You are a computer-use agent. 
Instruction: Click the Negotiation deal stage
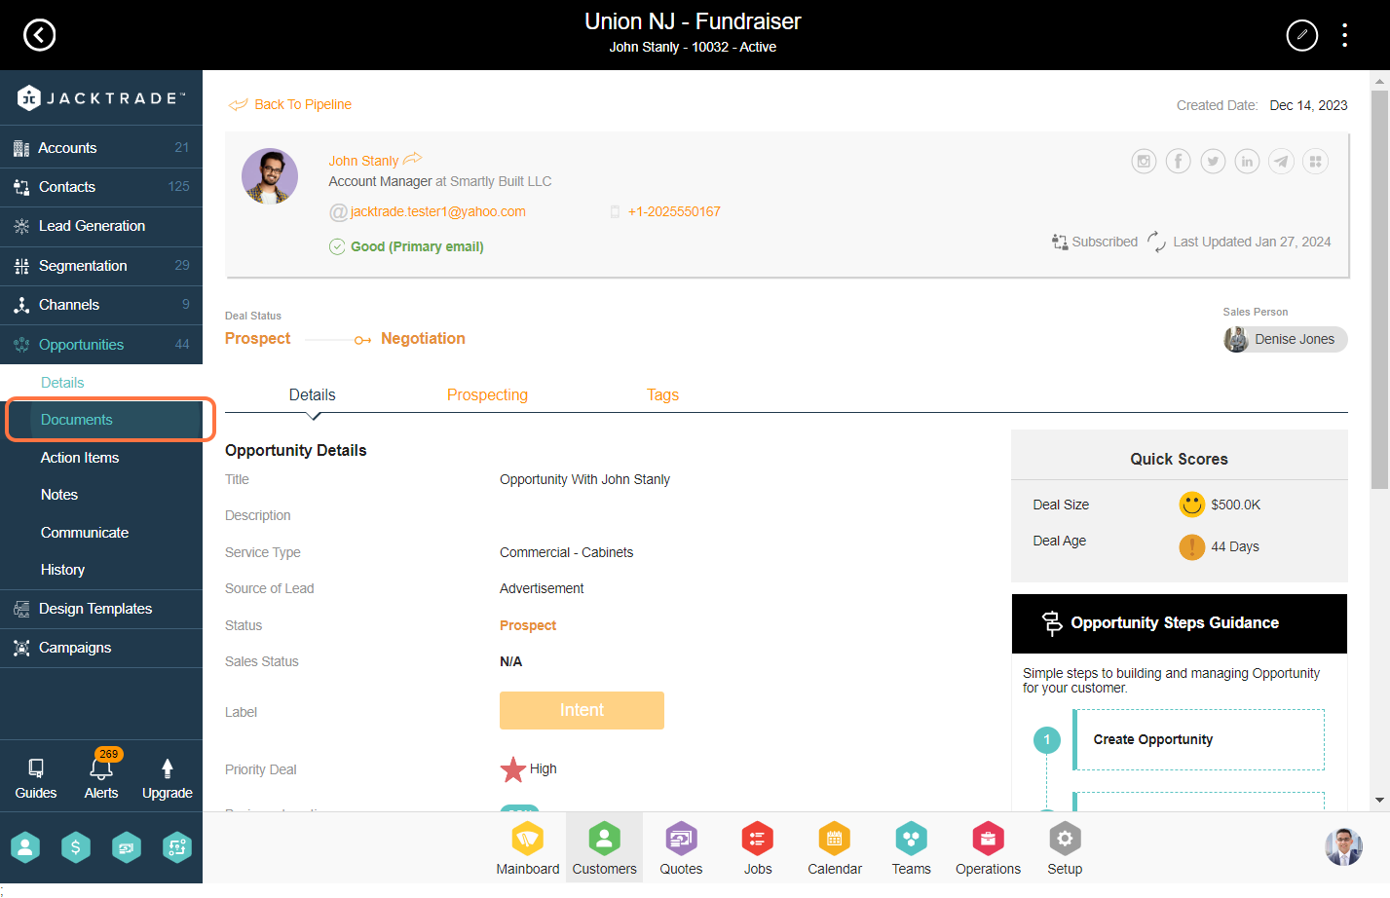coord(423,338)
